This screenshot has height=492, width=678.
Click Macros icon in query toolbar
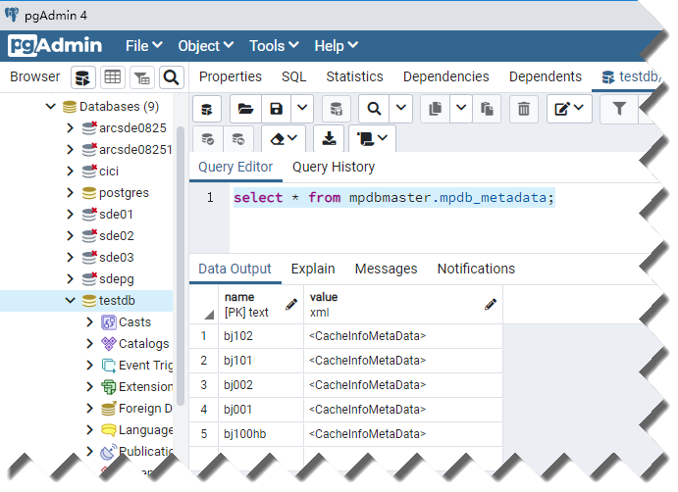[x=365, y=139]
